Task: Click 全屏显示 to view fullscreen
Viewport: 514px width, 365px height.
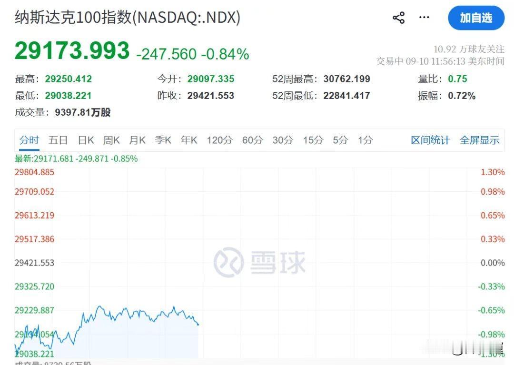Action: pyautogui.click(x=480, y=140)
